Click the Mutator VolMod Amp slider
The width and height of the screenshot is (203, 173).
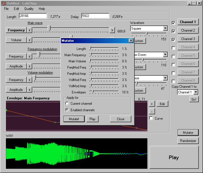point(104,86)
